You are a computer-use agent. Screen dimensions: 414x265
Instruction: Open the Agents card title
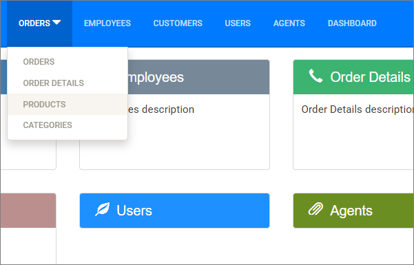351,211
